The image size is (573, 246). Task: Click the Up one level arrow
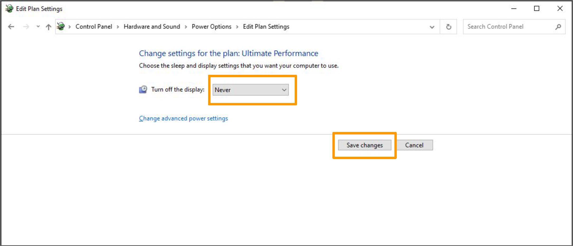click(48, 27)
